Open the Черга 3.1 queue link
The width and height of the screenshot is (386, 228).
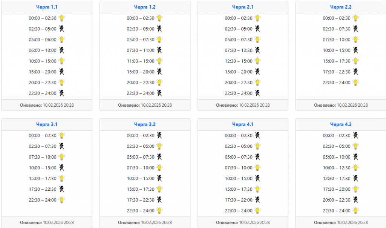47,124
